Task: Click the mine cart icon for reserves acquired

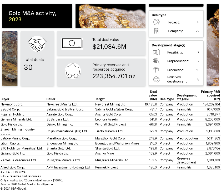Action: point(73,71)
